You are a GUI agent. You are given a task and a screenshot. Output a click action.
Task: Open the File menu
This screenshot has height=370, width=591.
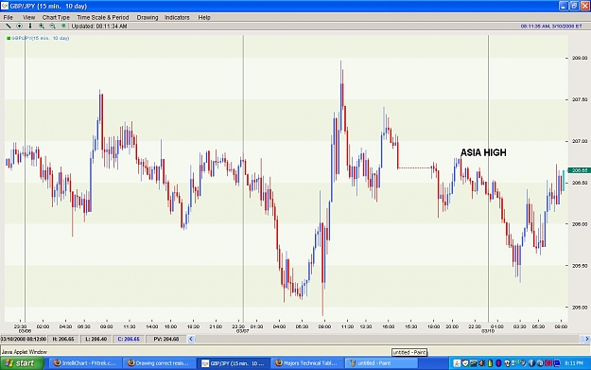pyautogui.click(x=8, y=17)
